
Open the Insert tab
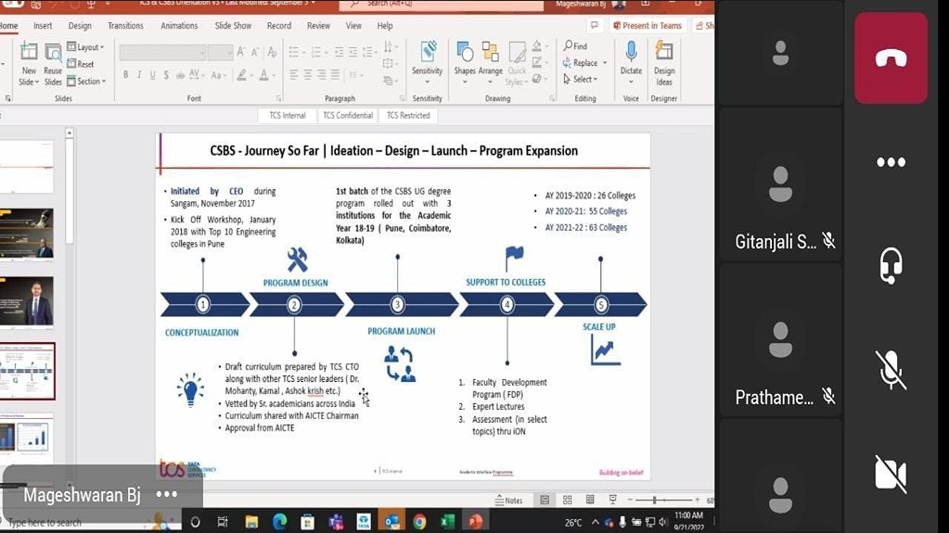(x=43, y=26)
